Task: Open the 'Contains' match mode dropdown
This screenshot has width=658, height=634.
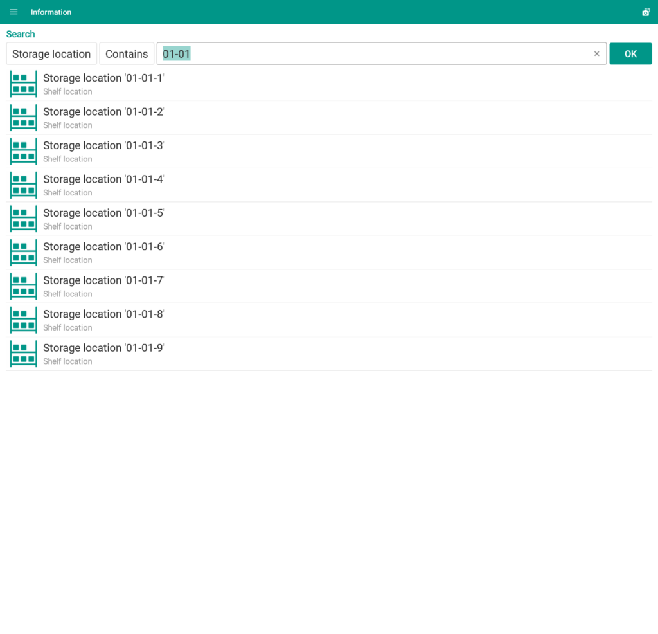Action: click(127, 54)
